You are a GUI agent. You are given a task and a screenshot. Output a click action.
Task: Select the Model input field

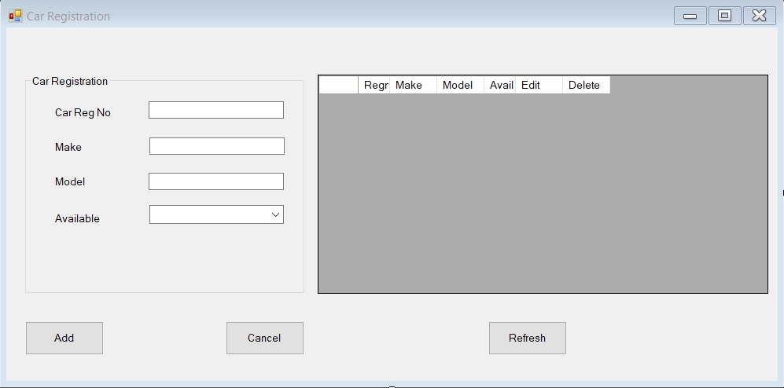pyautogui.click(x=215, y=181)
